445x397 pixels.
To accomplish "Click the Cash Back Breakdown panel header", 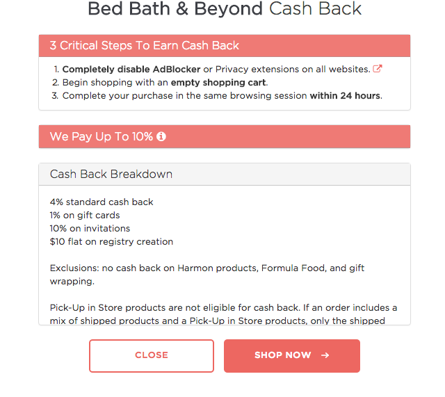I will [225, 175].
